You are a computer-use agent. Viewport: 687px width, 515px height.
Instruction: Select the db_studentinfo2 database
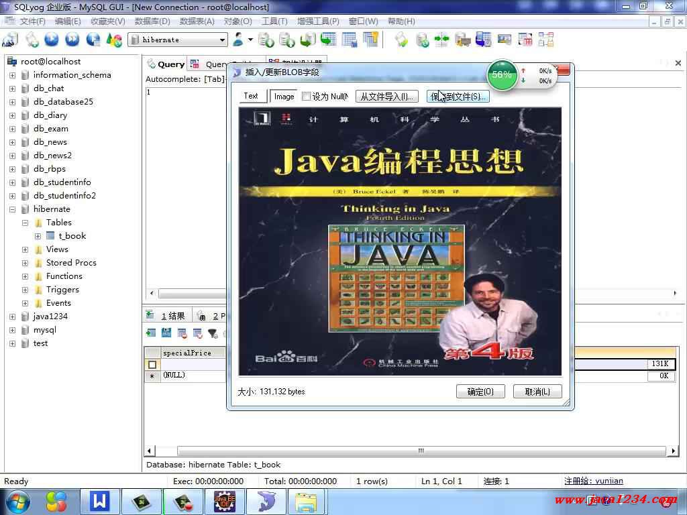[x=64, y=196]
